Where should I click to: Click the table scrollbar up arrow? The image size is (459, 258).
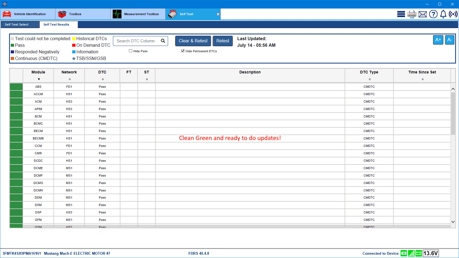click(453, 89)
